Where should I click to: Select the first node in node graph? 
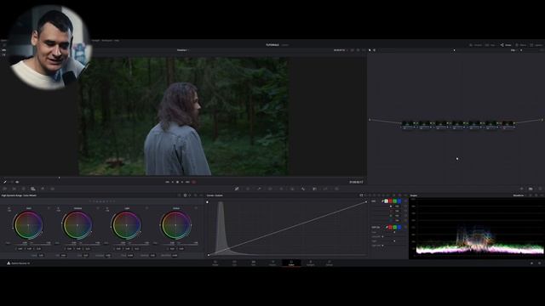point(408,125)
